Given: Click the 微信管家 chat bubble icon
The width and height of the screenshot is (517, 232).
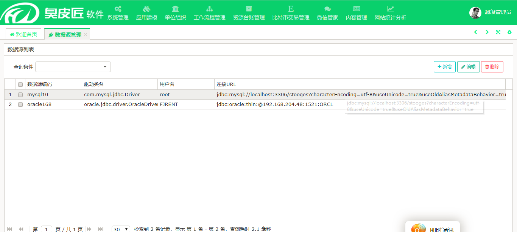Looking at the screenshot, I should point(327,9).
